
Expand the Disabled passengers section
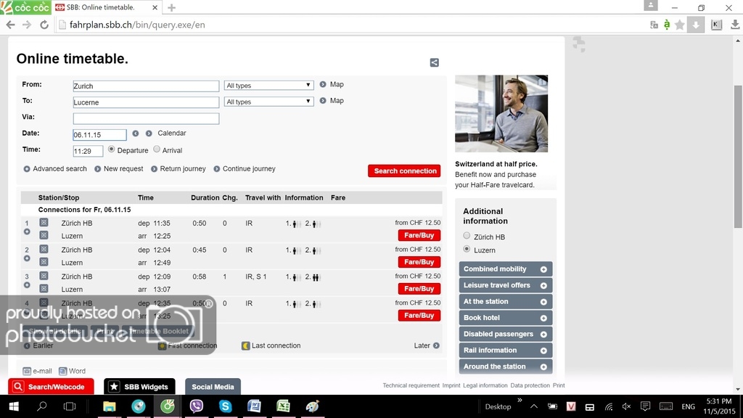click(x=506, y=334)
